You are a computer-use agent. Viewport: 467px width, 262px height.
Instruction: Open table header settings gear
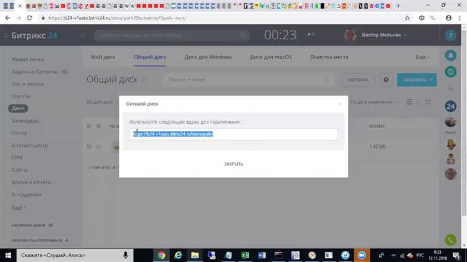(98, 126)
